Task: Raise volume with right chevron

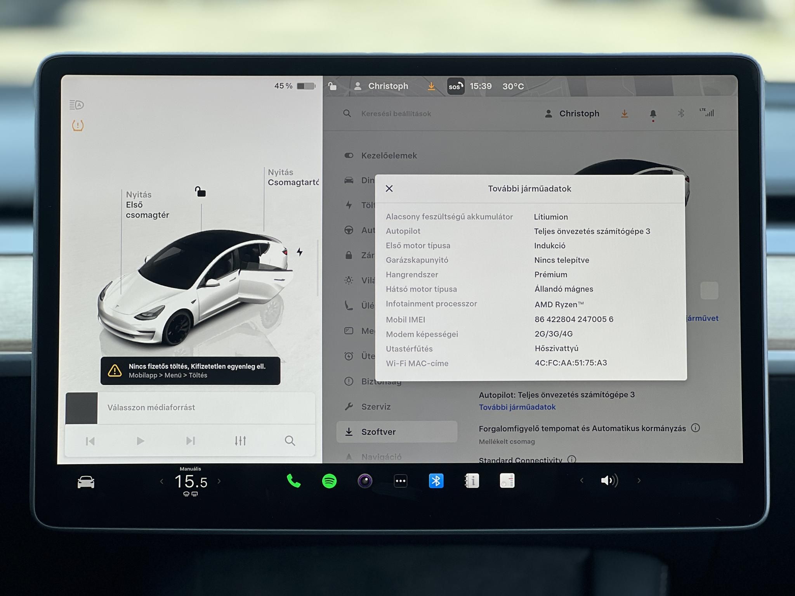Action: (639, 481)
